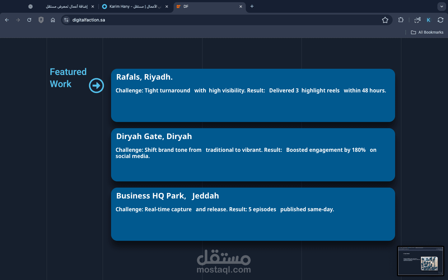Viewport: 448px width, 280px height.
Task: Click the browser back arrow
Action: click(x=7, y=20)
